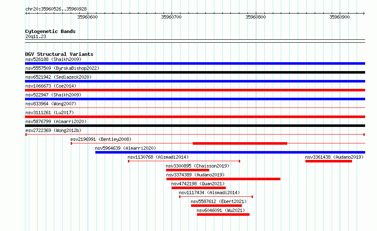Viewport: 377px width, 231px height.
Task: Select the red bar under nsv3300895
Action: [188, 170]
